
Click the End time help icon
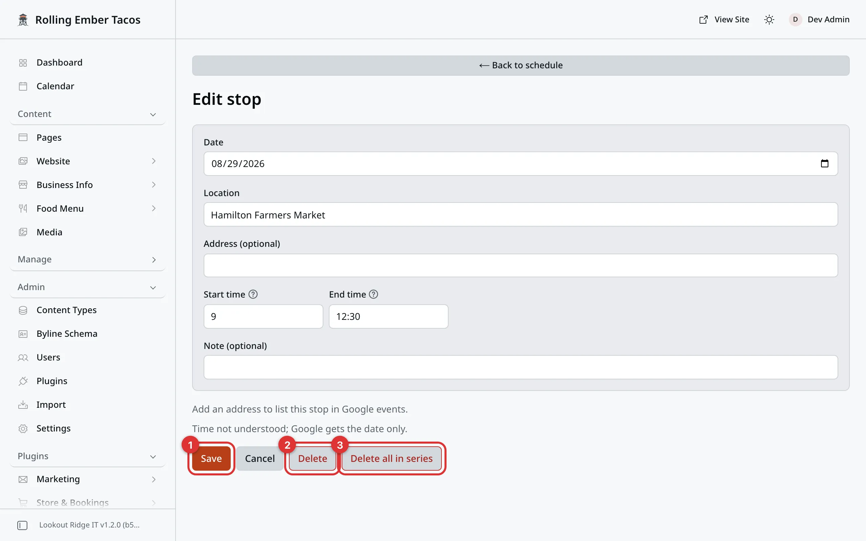[373, 294]
